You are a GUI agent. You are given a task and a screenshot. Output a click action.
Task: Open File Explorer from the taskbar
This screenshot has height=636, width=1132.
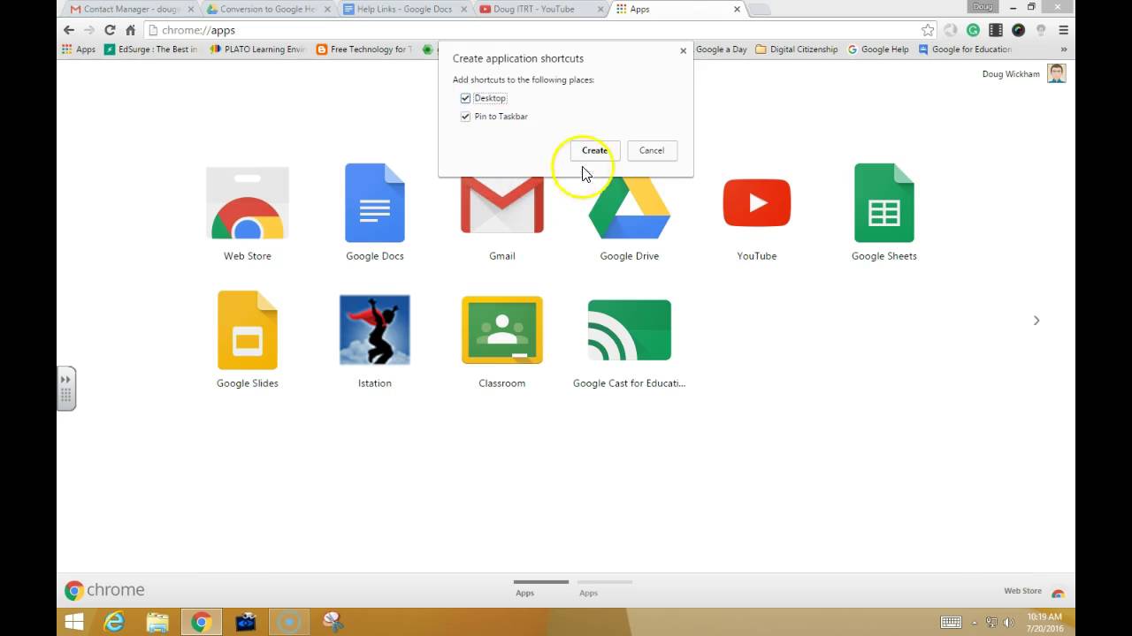point(157,622)
